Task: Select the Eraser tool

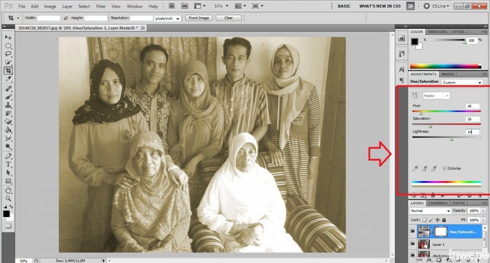Action: [8, 122]
